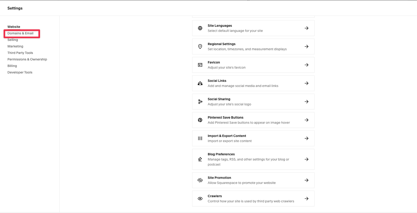
Task: Open the Site Languages title
Action: (x=220, y=26)
